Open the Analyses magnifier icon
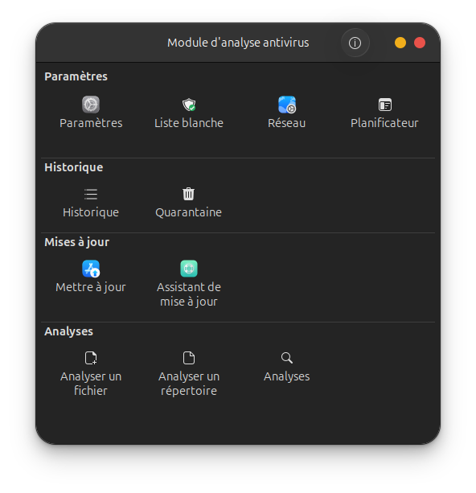This screenshot has width=476, height=493. coord(287,358)
